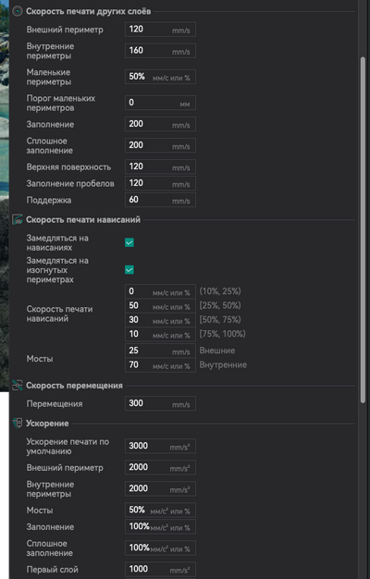This screenshot has width=370, height=579.
Task: Click the overhang speed field for 25%-50% range
Action: click(x=160, y=306)
